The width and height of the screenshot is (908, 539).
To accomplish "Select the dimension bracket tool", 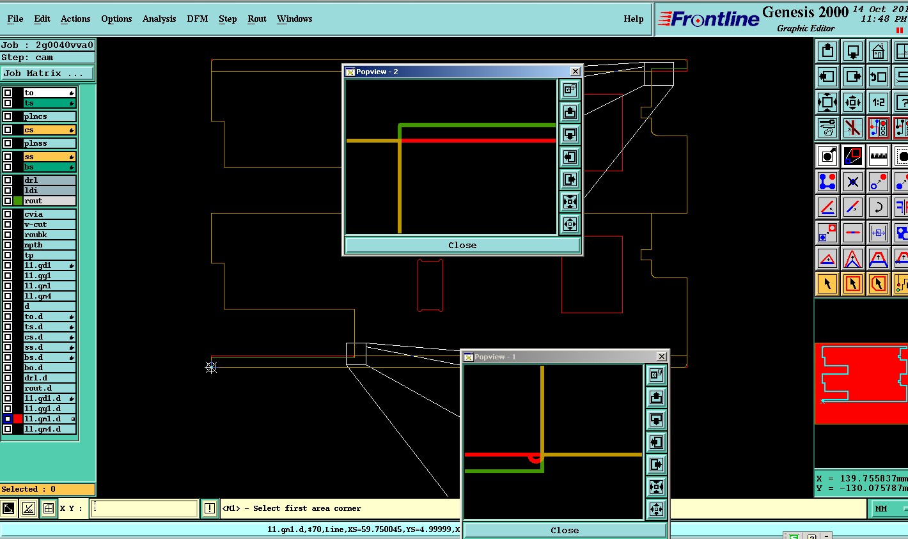I will [x=879, y=233].
